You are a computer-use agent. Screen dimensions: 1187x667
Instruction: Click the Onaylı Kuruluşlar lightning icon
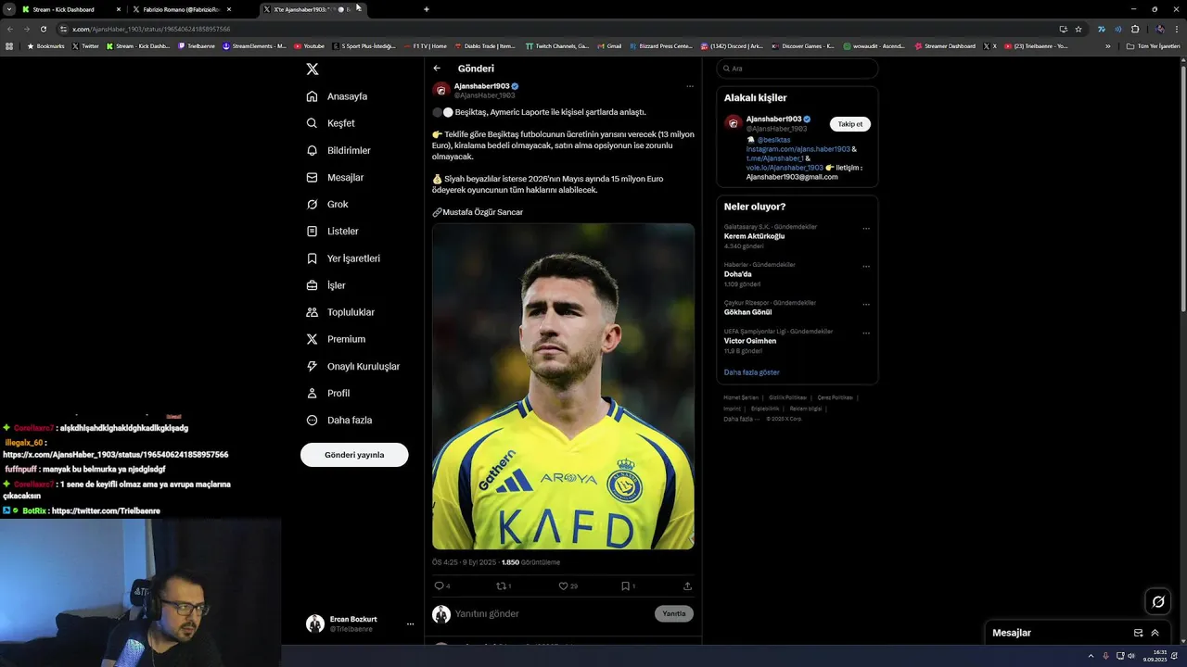pyautogui.click(x=312, y=366)
